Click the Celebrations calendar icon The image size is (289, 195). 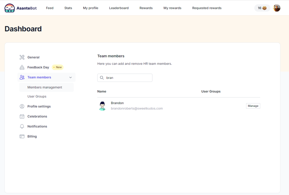point(22,116)
